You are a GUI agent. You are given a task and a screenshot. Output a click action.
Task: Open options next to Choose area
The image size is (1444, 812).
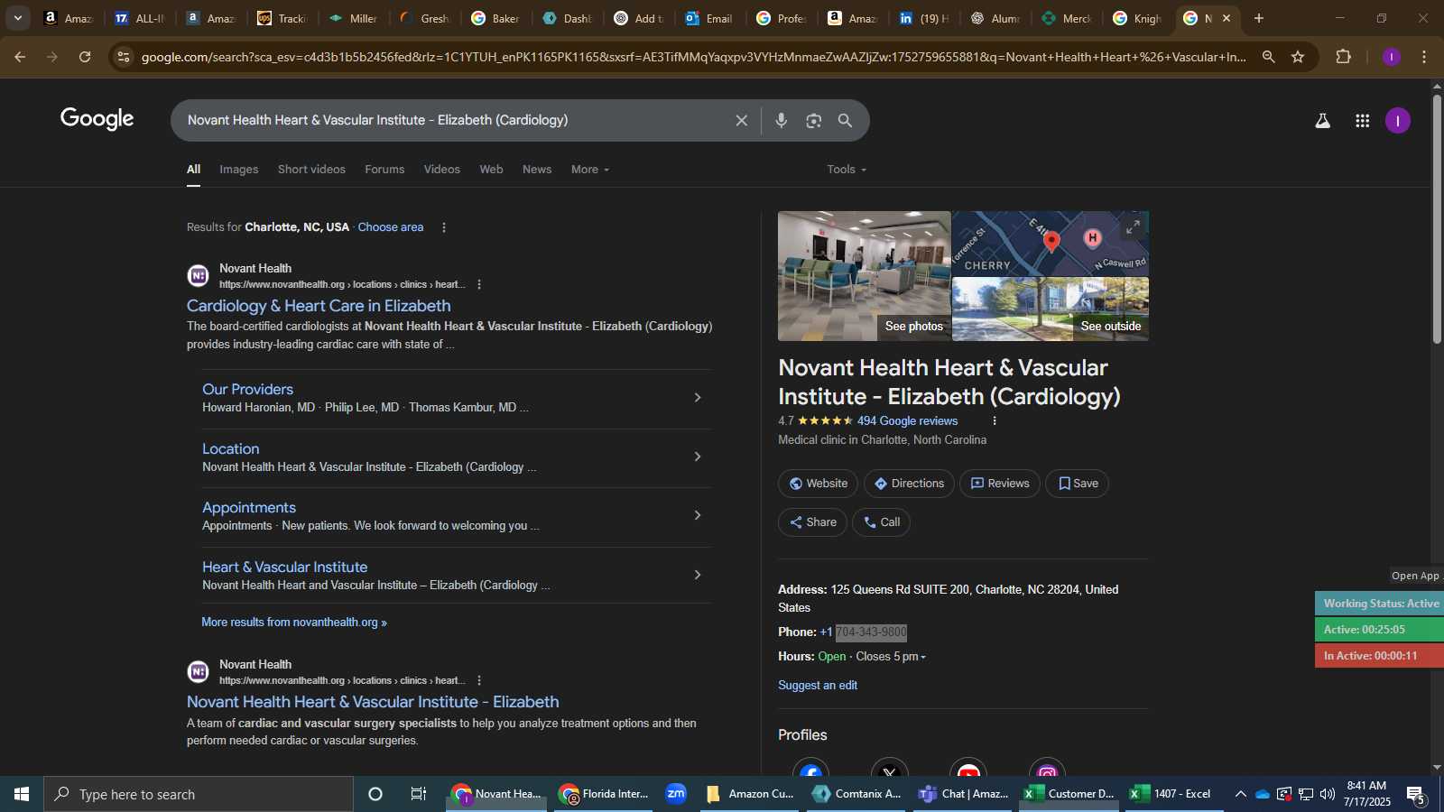pos(443,227)
